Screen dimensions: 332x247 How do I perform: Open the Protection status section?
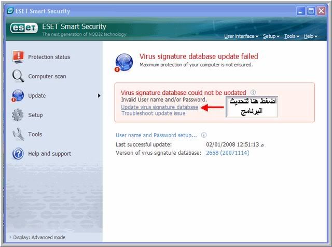click(49, 57)
